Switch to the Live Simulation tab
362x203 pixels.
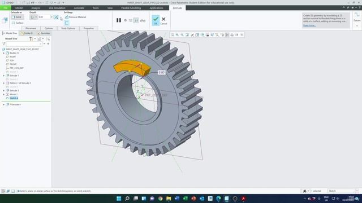click(57, 8)
